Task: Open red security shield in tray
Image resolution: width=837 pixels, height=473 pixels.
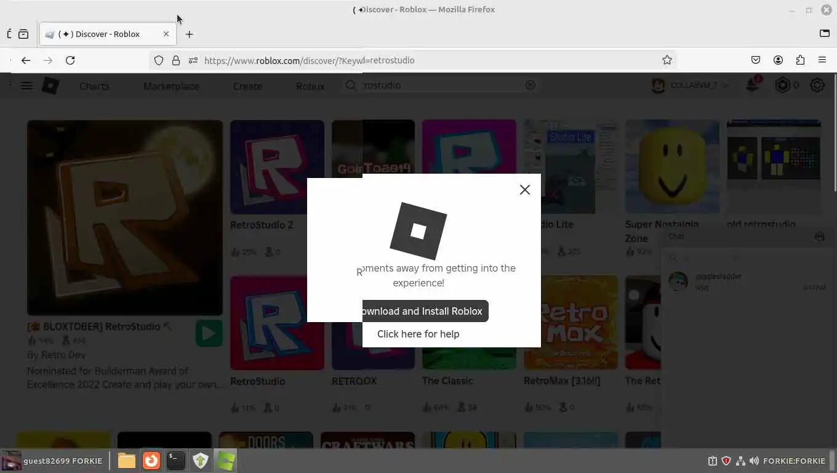Action: click(x=726, y=461)
